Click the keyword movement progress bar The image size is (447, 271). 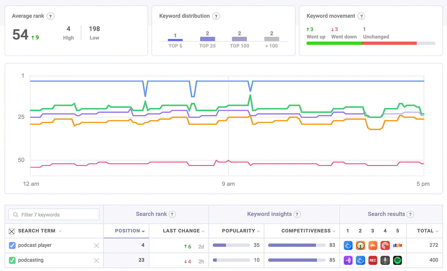click(x=370, y=43)
